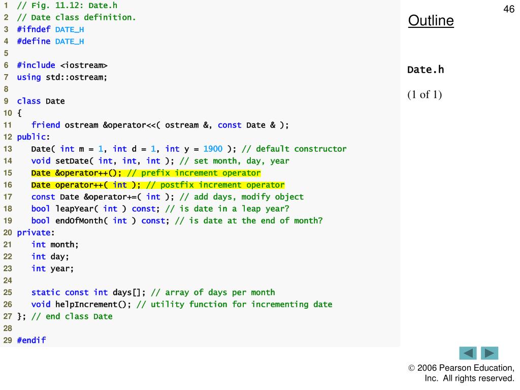Select the 'void setDate' declaration
The image size is (520, 390).
[x=160, y=161]
